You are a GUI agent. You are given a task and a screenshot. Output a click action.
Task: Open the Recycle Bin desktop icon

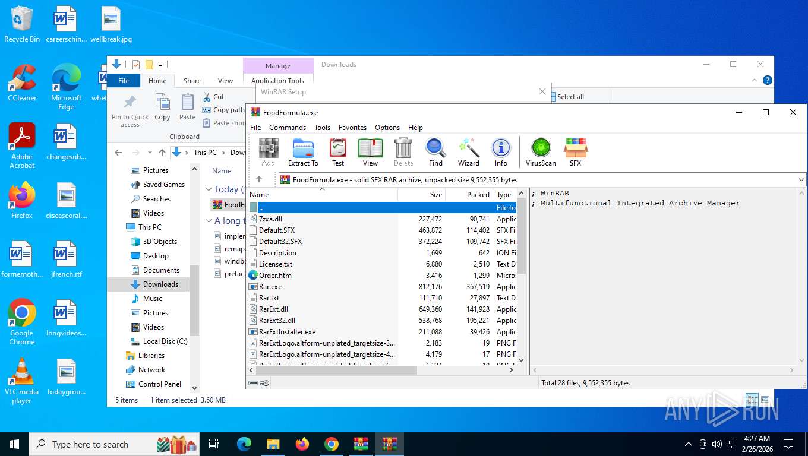[22, 24]
